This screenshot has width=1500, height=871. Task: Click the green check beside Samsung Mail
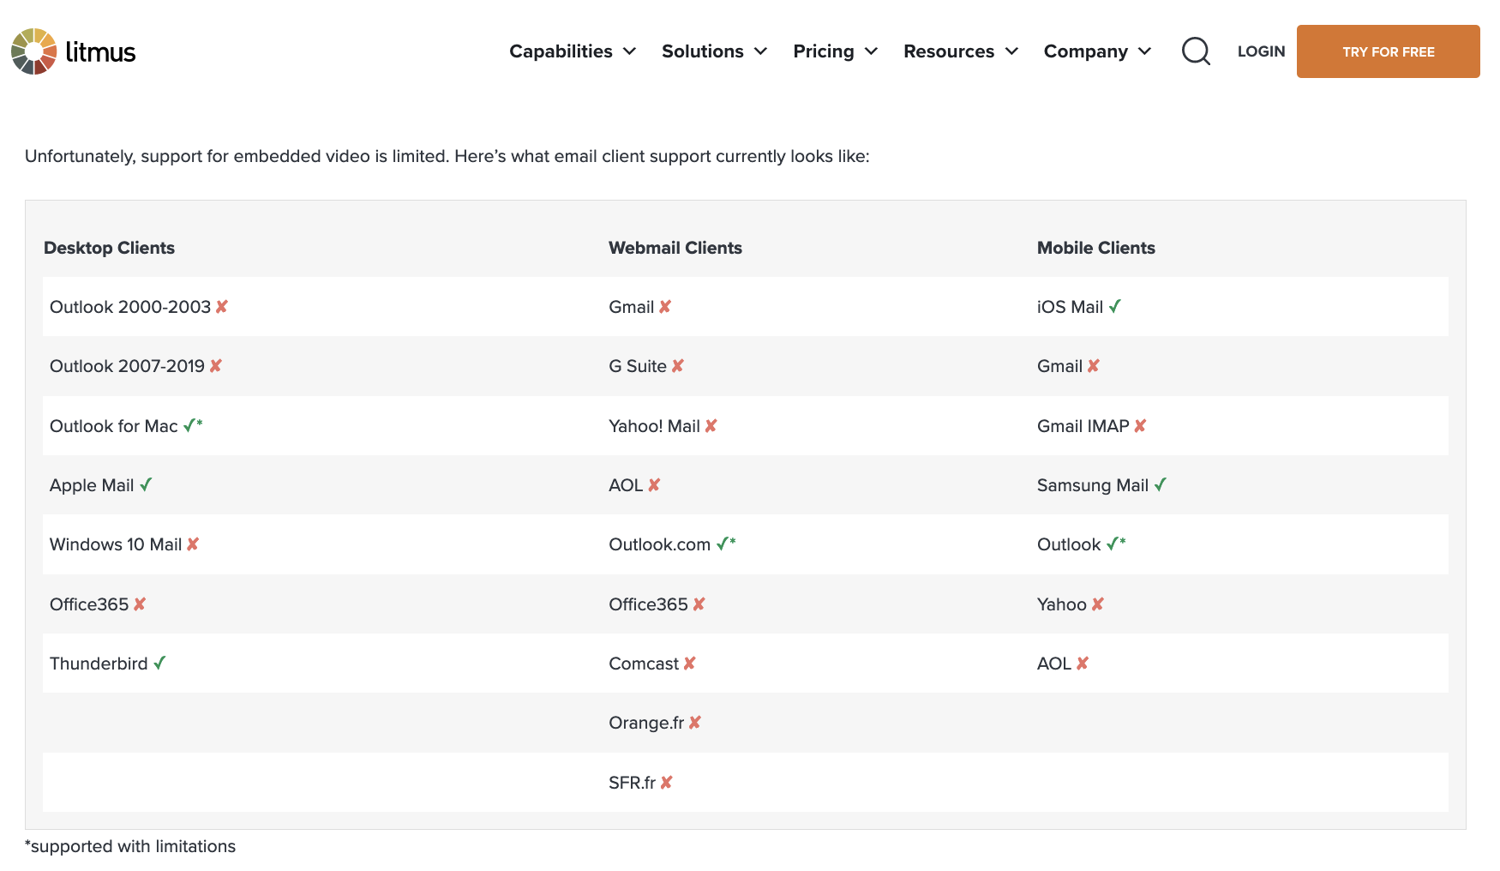(1161, 485)
